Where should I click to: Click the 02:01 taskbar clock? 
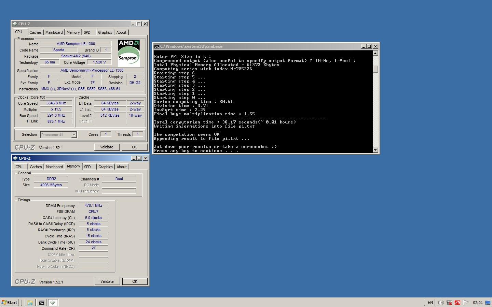click(x=478, y=303)
